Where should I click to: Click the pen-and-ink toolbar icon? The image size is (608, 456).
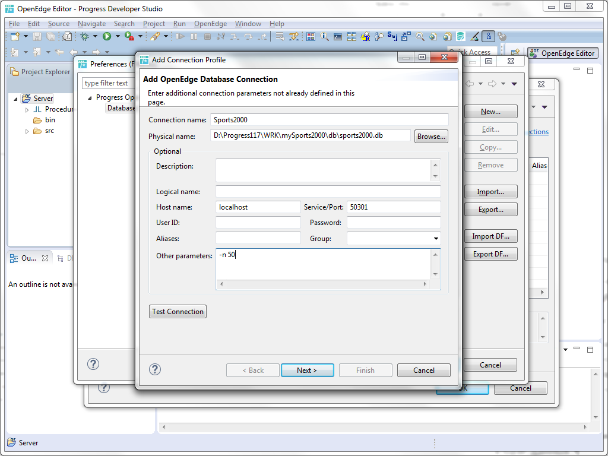(474, 37)
